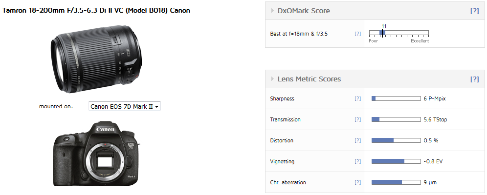This screenshot has width=487, height=195.
Task: Open the Canon EOS 7D Mark II dropdown
Action: pyautogui.click(x=125, y=106)
